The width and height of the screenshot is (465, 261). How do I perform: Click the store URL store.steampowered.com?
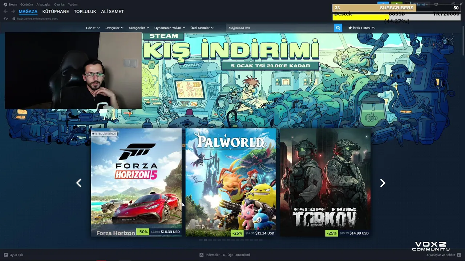(x=38, y=18)
